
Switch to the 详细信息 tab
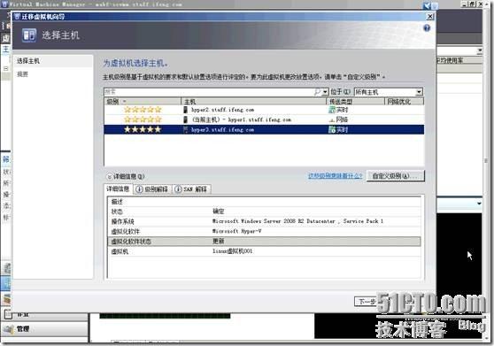118,188
